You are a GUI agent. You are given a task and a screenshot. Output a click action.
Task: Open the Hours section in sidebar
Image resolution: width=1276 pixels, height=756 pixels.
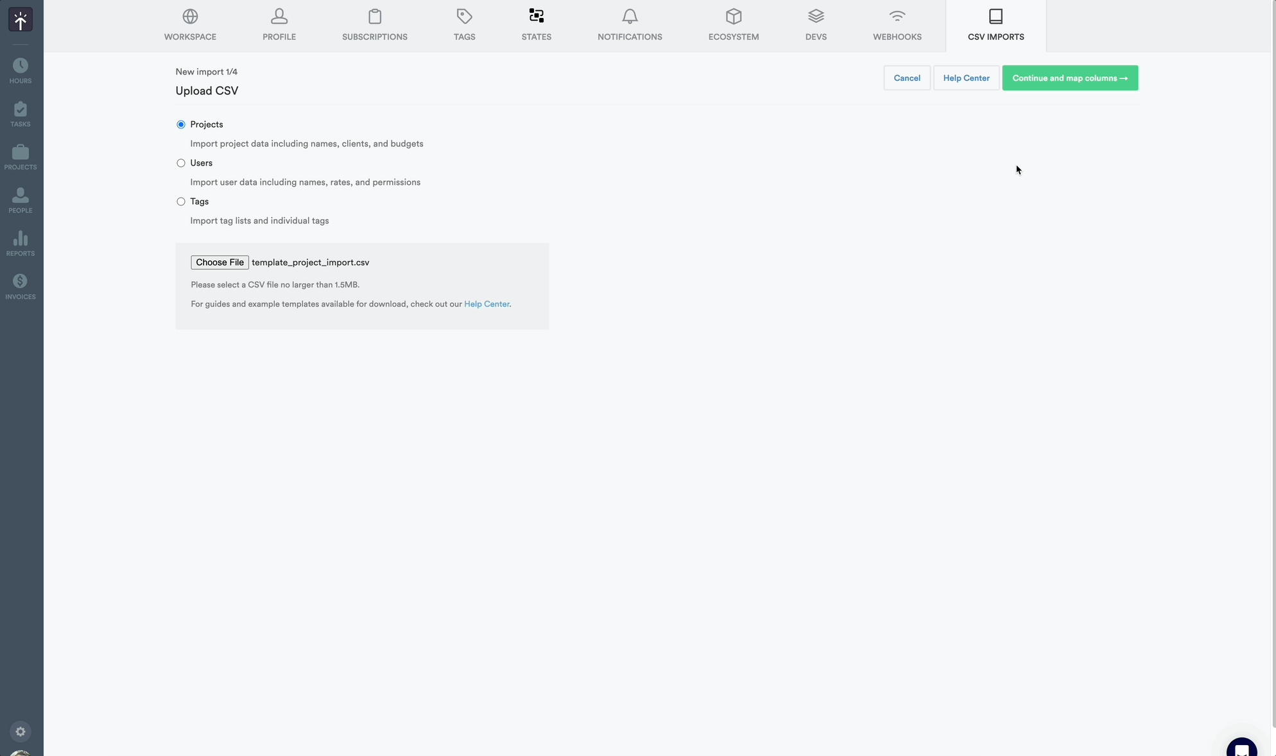click(21, 69)
